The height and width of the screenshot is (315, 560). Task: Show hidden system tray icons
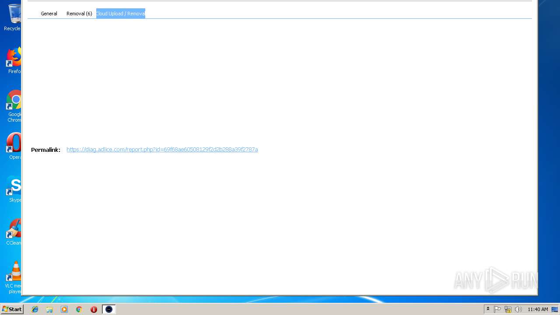click(x=488, y=309)
